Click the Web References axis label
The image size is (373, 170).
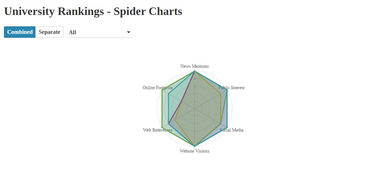point(158,130)
